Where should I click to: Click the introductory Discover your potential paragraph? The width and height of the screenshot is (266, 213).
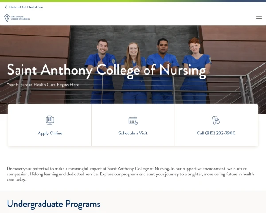tap(130, 174)
